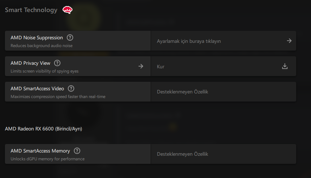Click help icon beside AMD SmartAccess Video
Screen dimensions: 311x178
[x=71, y=88]
